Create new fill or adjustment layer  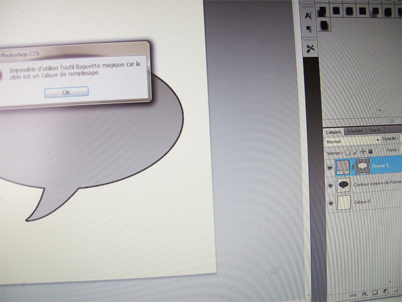(386, 291)
